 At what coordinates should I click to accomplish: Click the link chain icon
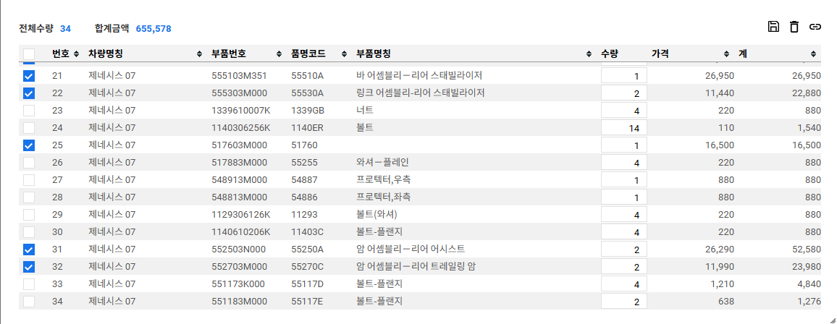click(815, 27)
